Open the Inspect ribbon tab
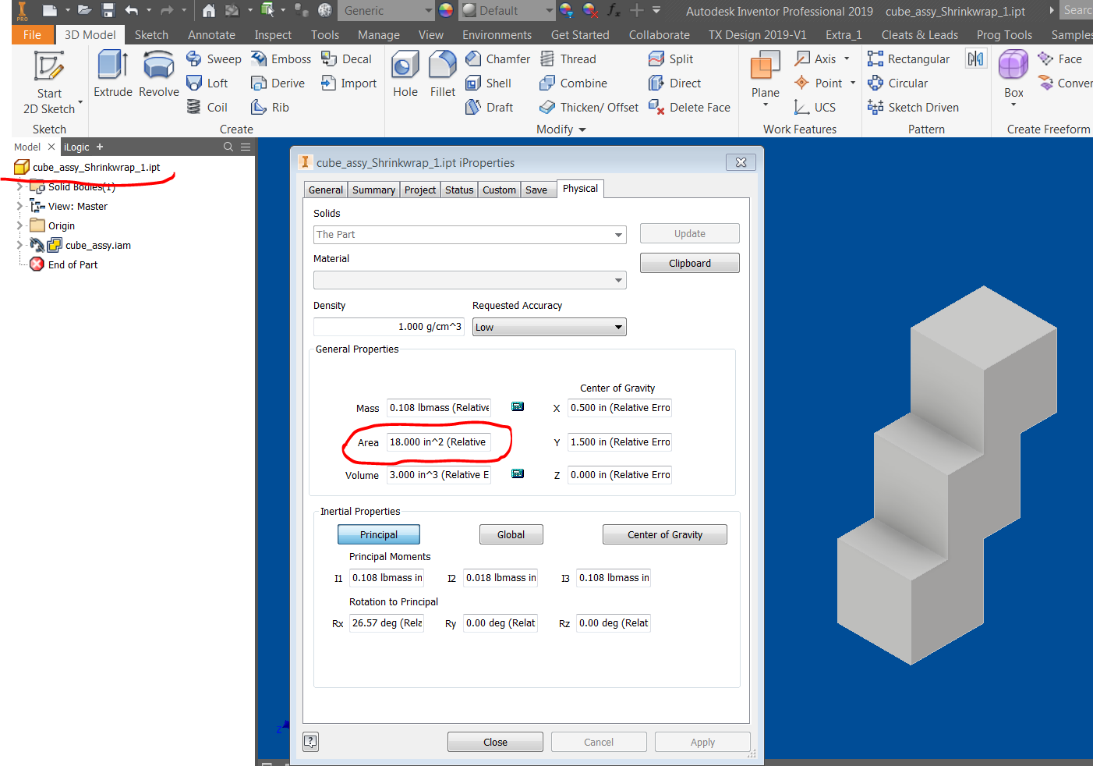 (x=273, y=34)
